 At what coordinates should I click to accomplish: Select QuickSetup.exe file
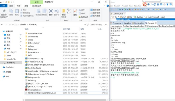66,90
